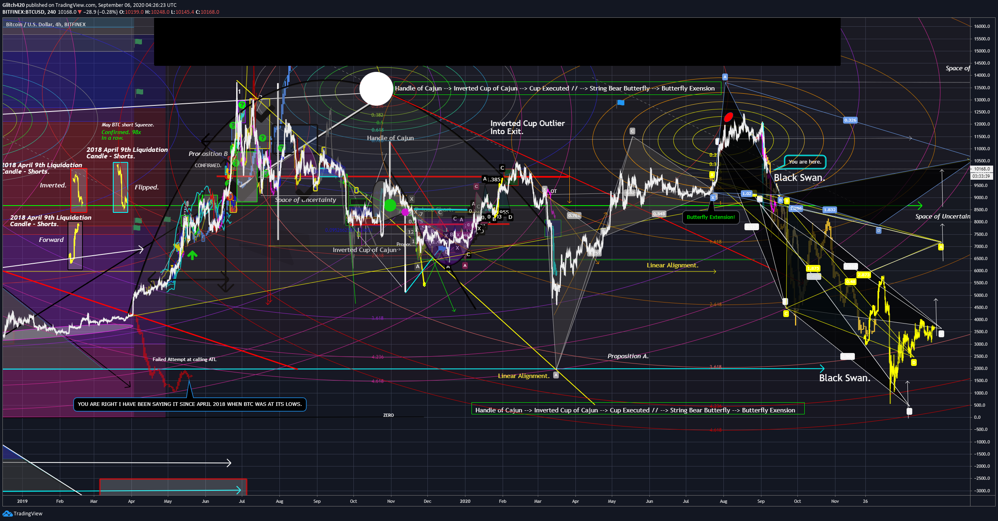Select the gray 0.548 ratio label

coord(659,214)
